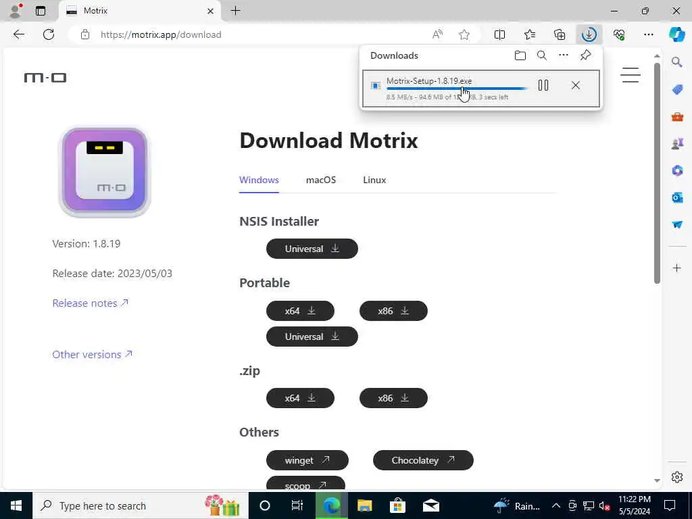Download .zip x64 build
The width and height of the screenshot is (692, 519).
(300, 398)
